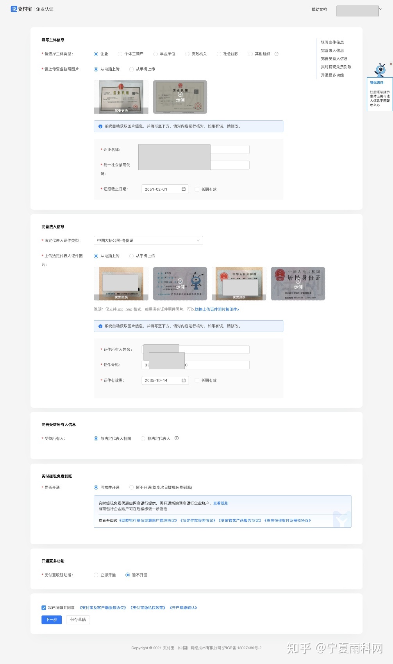Select 个体工商户 entity type
Screen dimensions: 393x664
[x=120, y=54]
